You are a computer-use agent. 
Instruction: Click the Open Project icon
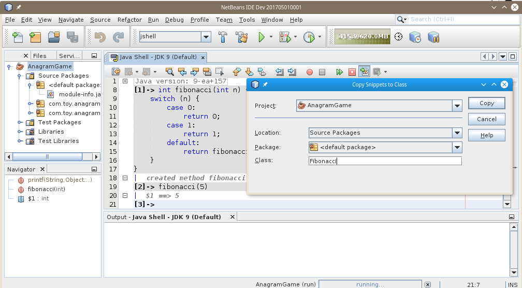(54, 37)
